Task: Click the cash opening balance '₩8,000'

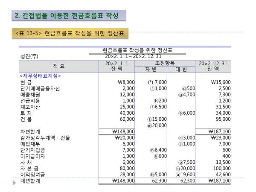Action: pyautogui.click(x=126, y=82)
